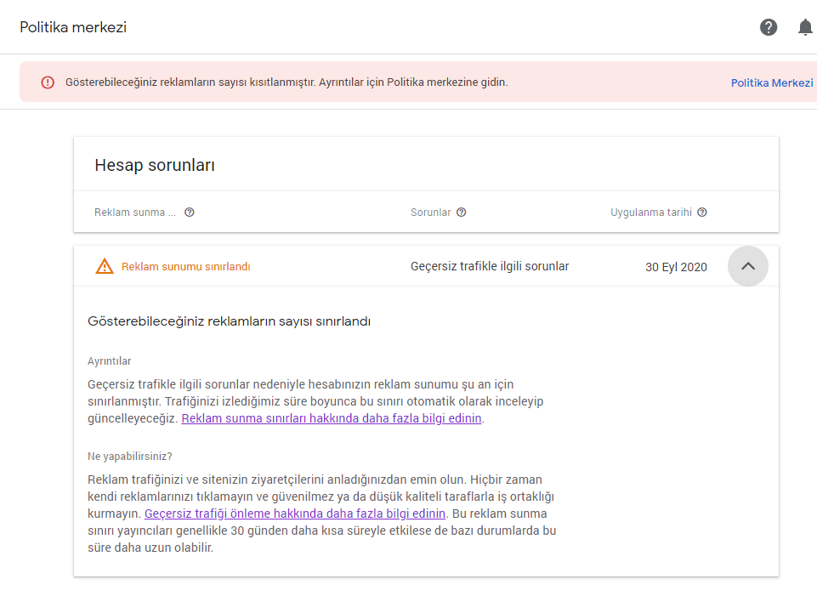Open the Politika Merkezi link in banner
This screenshot has height=613, width=817.
[772, 82]
